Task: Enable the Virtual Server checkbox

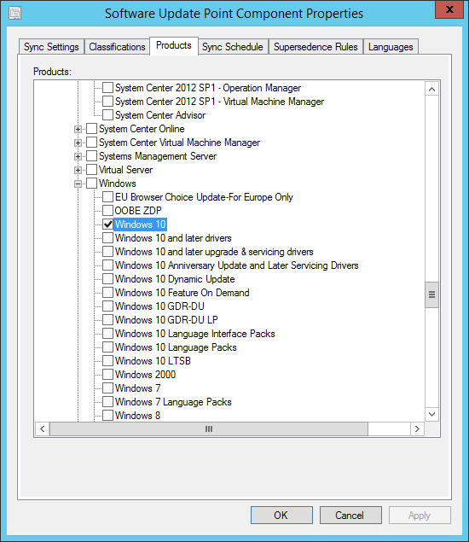Action: [91, 170]
